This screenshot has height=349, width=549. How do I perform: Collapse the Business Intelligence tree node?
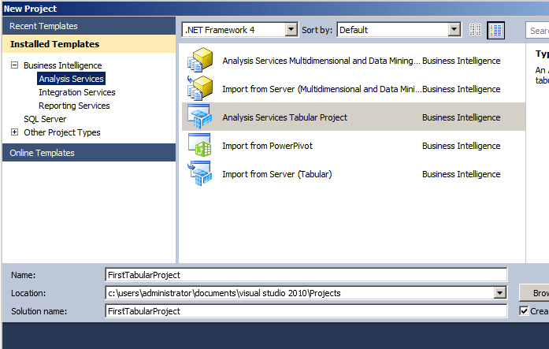tap(14, 65)
